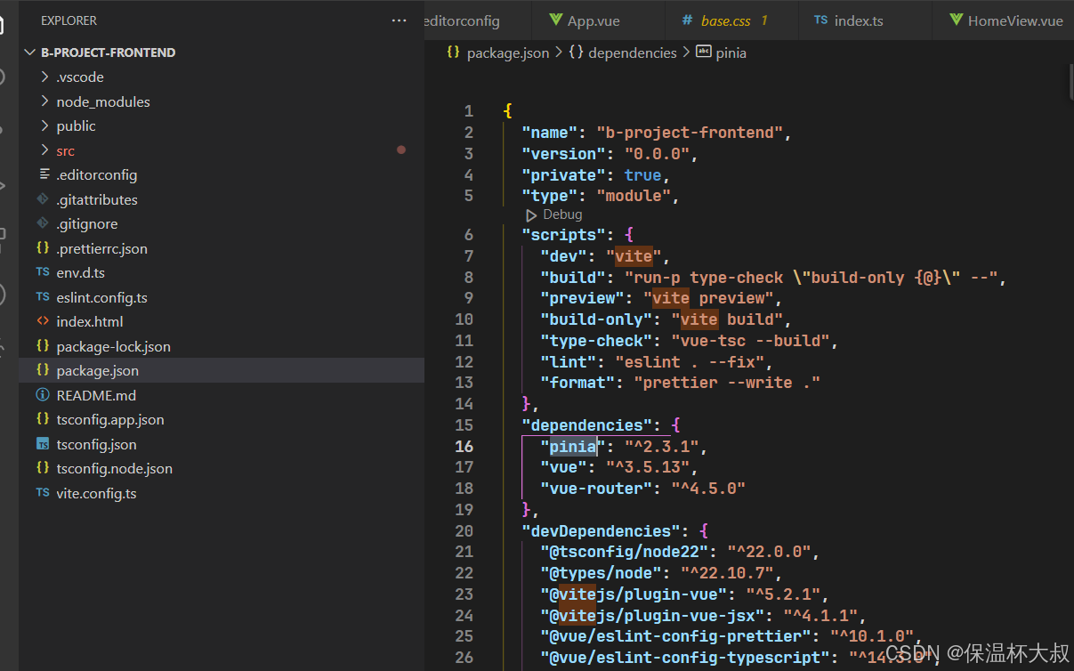Click the editor vertical scrollbar thumb
This screenshot has height=671, width=1074.
coord(1070,82)
